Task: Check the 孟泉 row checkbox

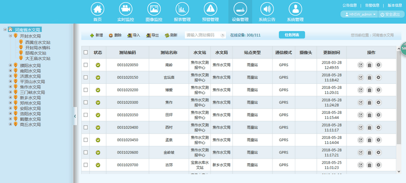Action: point(86,140)
